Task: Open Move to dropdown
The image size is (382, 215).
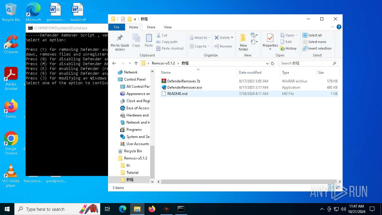Action: (x=199, y=38)
